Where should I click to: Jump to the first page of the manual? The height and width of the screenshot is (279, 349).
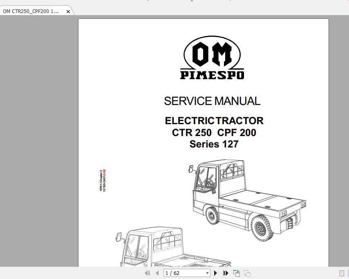pos(148,273)
